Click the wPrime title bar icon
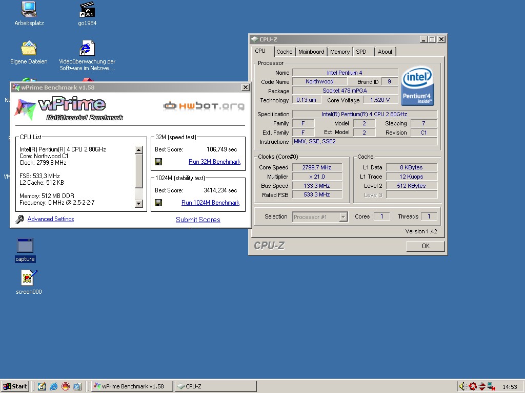Screen dimensions: 525x393 tap(16, 88)
